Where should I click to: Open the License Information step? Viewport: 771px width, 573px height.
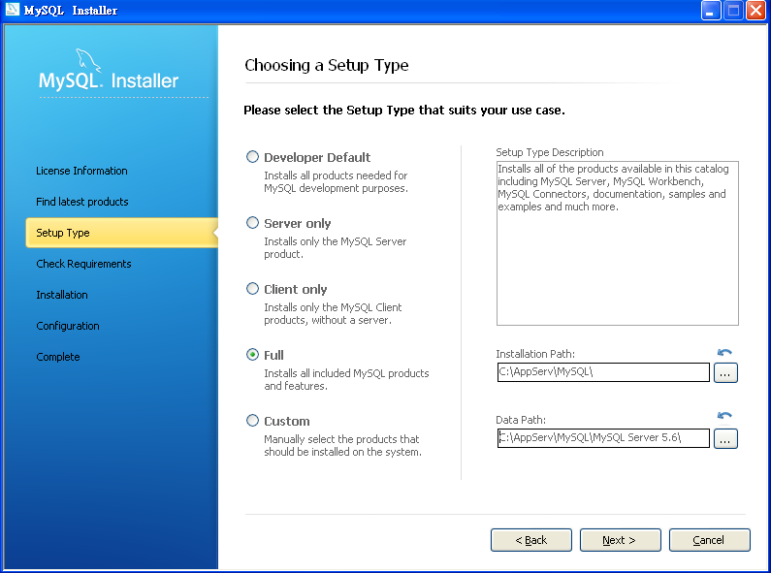tap(81, 171)
